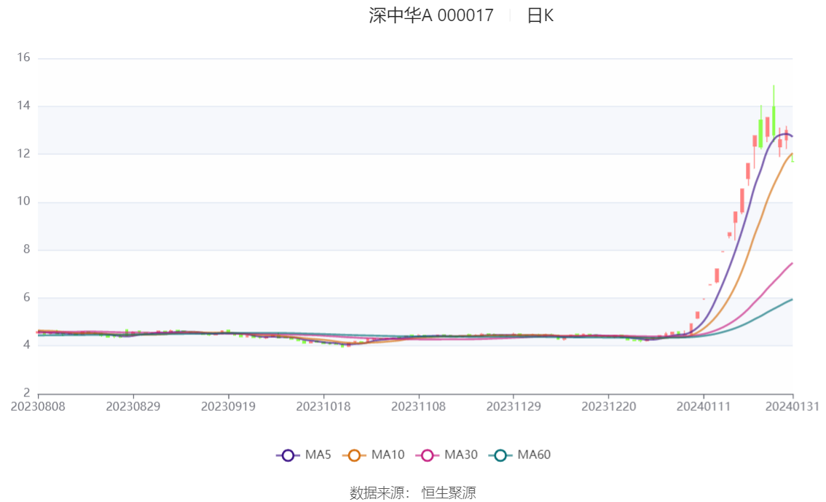Click y-axis value 10

click(24, 201)
